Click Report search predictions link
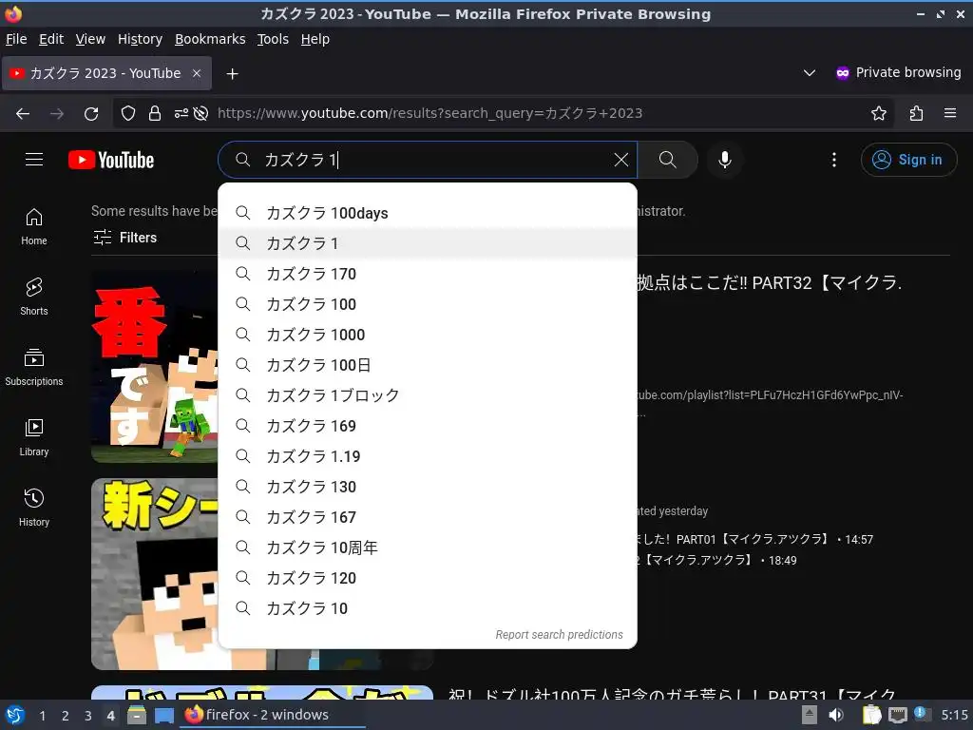The image size is (973, 730). point(559,634)
